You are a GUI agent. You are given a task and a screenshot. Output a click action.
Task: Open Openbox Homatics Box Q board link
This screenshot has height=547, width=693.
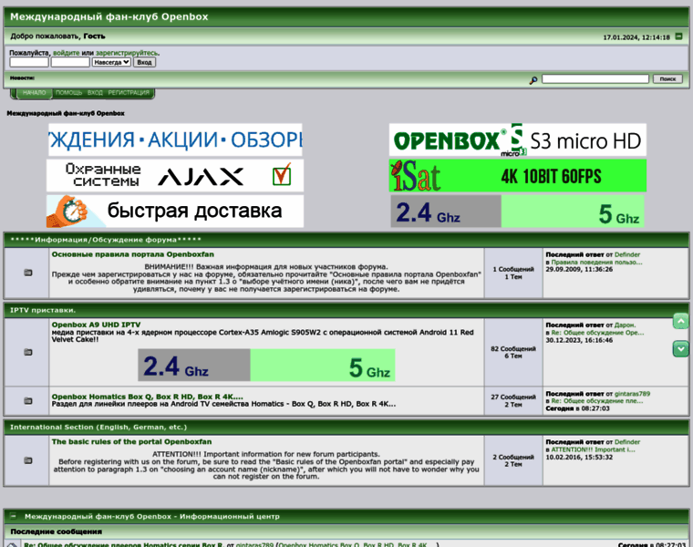tap(147, 397)
